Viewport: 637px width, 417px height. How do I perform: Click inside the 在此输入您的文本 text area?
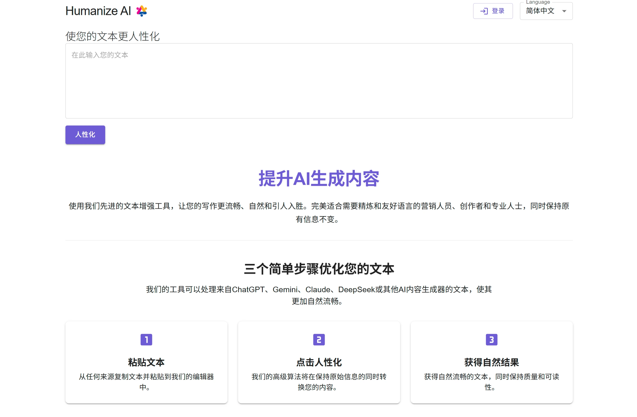coord(319,80)
